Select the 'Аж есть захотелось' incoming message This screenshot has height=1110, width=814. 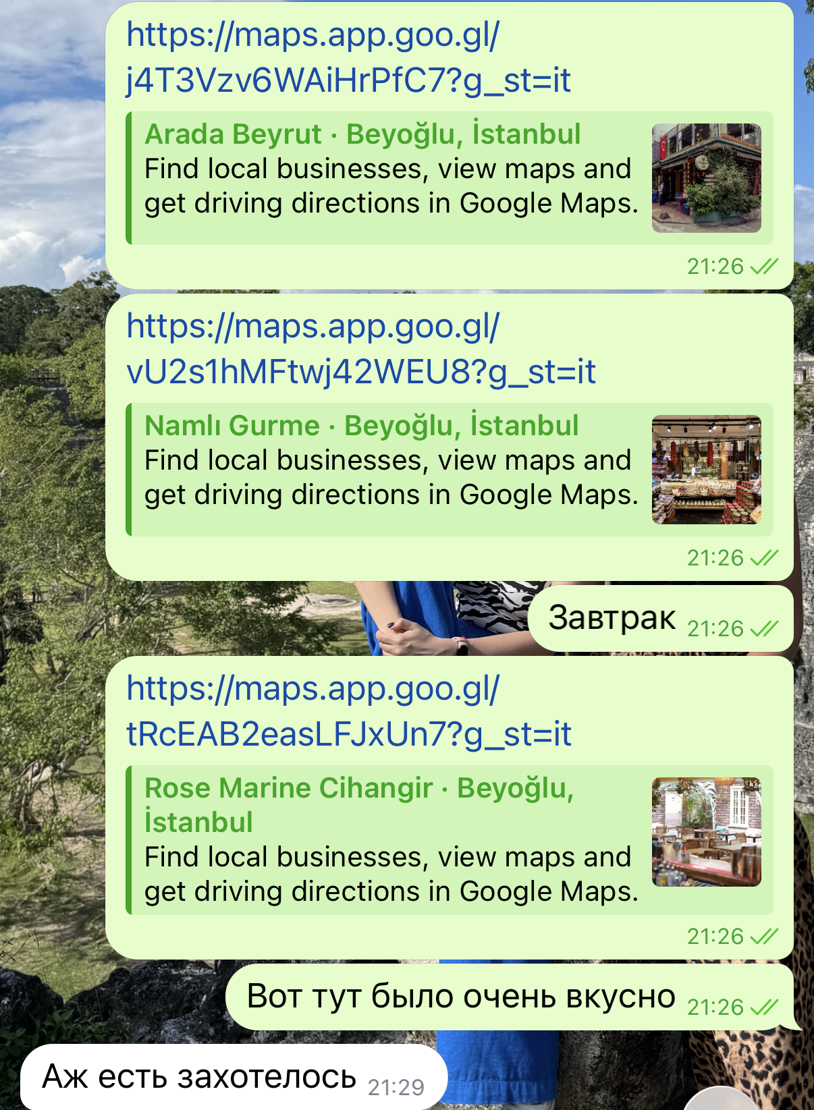click(x=234, y=1077)
